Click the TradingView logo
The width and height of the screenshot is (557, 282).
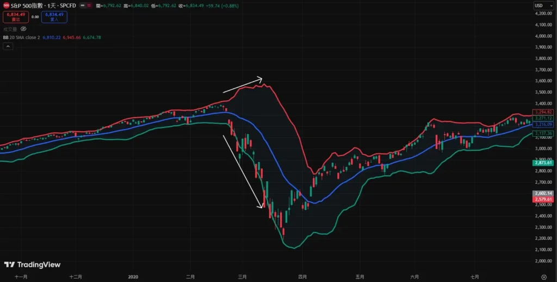pos(32,265)
